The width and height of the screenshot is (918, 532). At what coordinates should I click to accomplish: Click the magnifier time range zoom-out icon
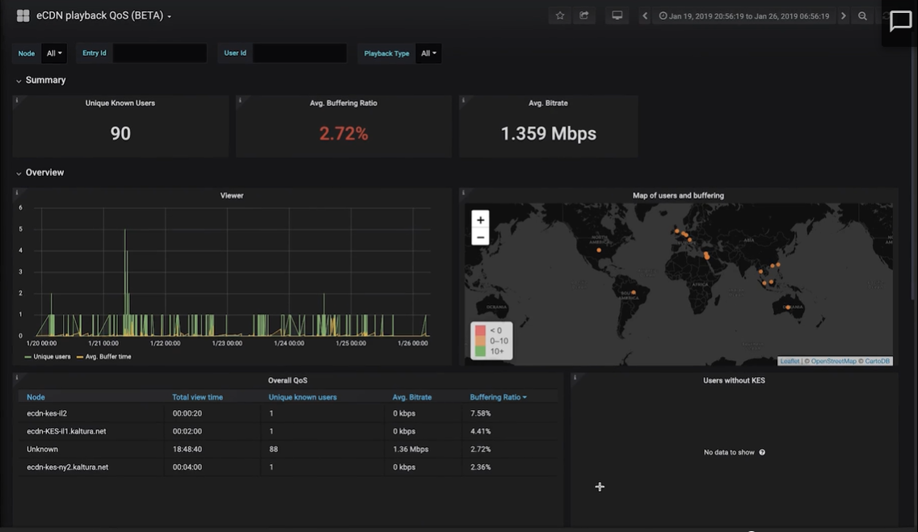click(862, 16)
